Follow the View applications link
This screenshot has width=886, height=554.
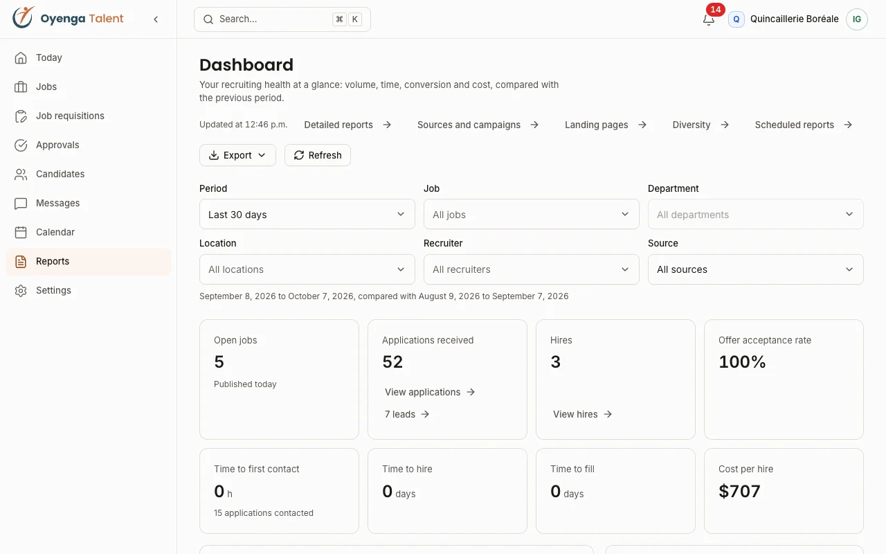430,392
